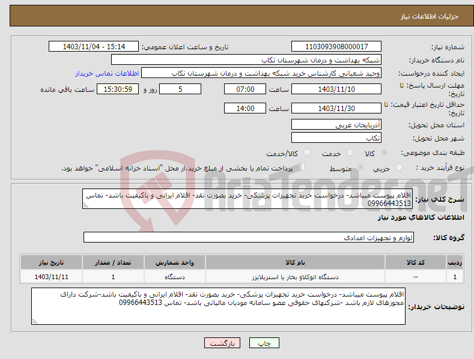The width and height of the screenshot is (474, 359).
Task: Click the resize handle of توضیحات خریدار textarea
Action: pos(35,321)
